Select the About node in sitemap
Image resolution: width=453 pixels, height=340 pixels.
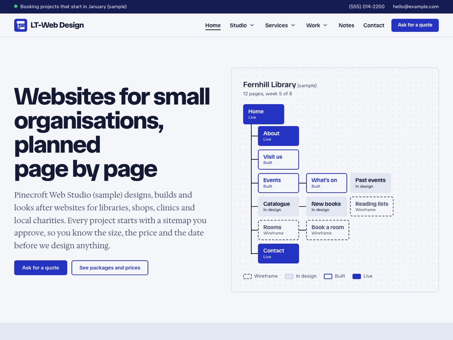click(x=279, y=136)
